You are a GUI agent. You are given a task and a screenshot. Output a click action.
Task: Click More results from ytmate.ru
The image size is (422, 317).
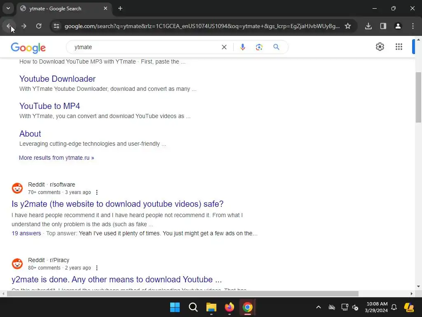[x=56, y=158]
